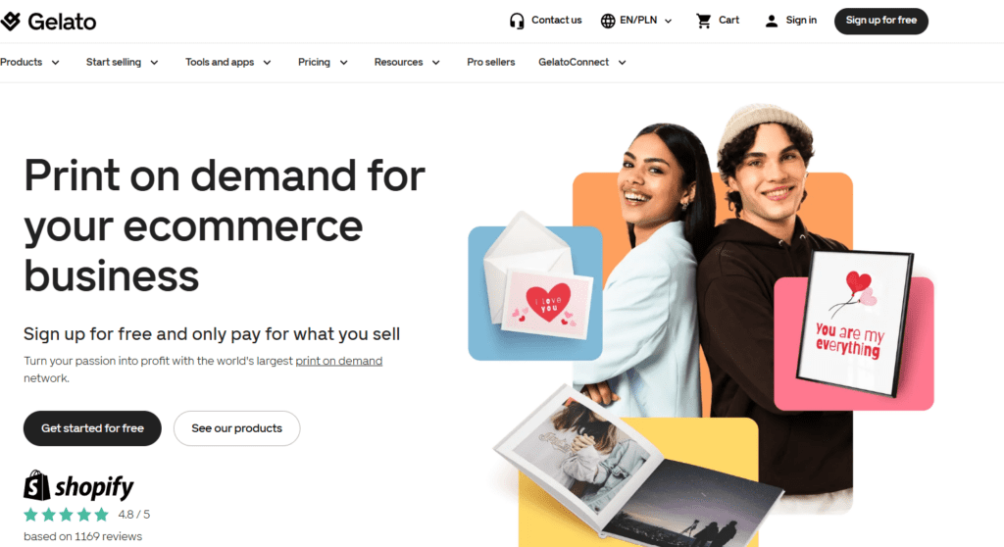Open the Pricing dropdown chevron
Screen dimensions: 1004x547
point(344,63)
